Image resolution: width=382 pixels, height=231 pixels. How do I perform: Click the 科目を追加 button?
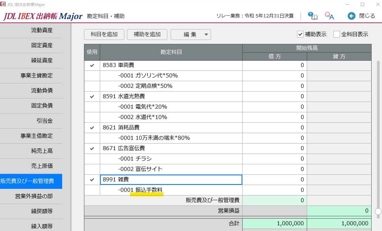[x=104, y=35]
